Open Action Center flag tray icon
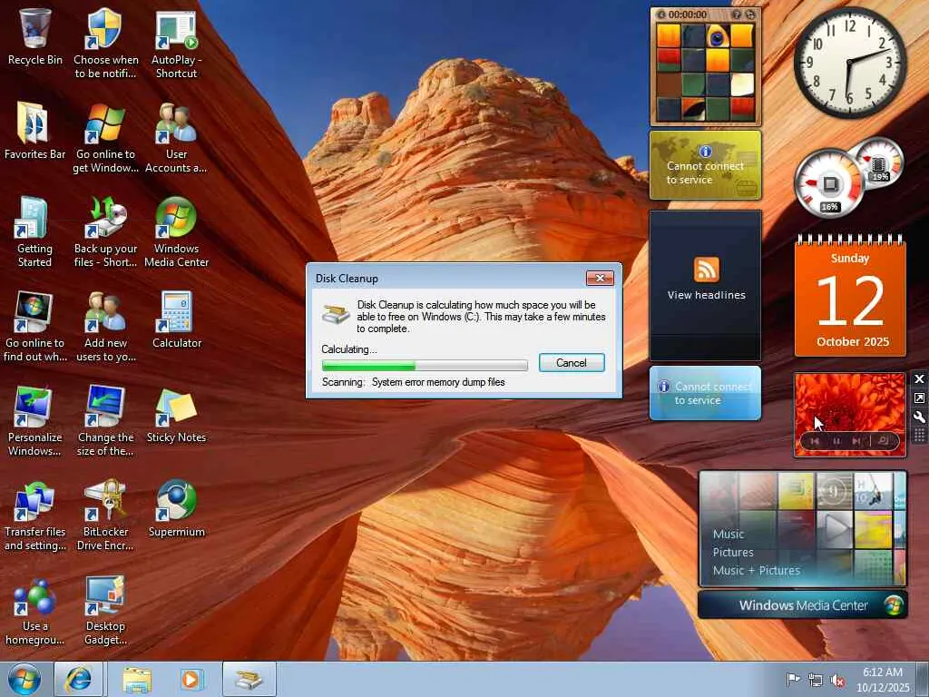Screen dimensions: 929x697 (x=793, y=679)
